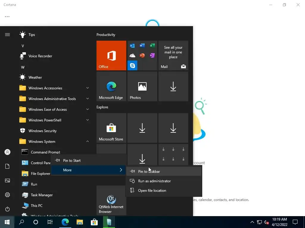Image resolution: width=305 pixels, height=228 pixels.
Task: Click the Cortana circle on taskbar
Action: coord(36,222)
